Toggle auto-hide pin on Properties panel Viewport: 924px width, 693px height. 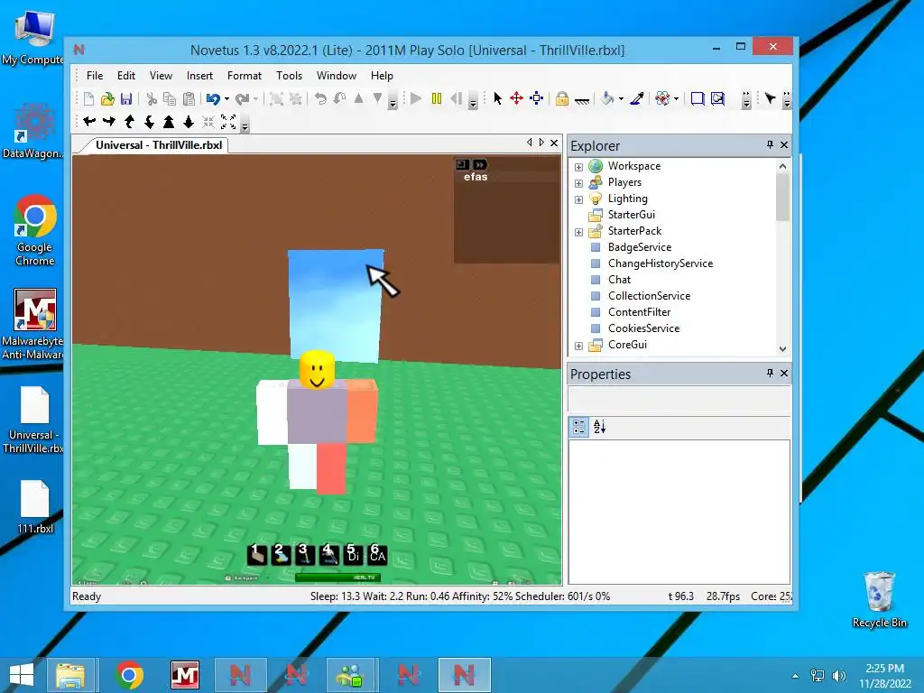(x=770, y=373)
